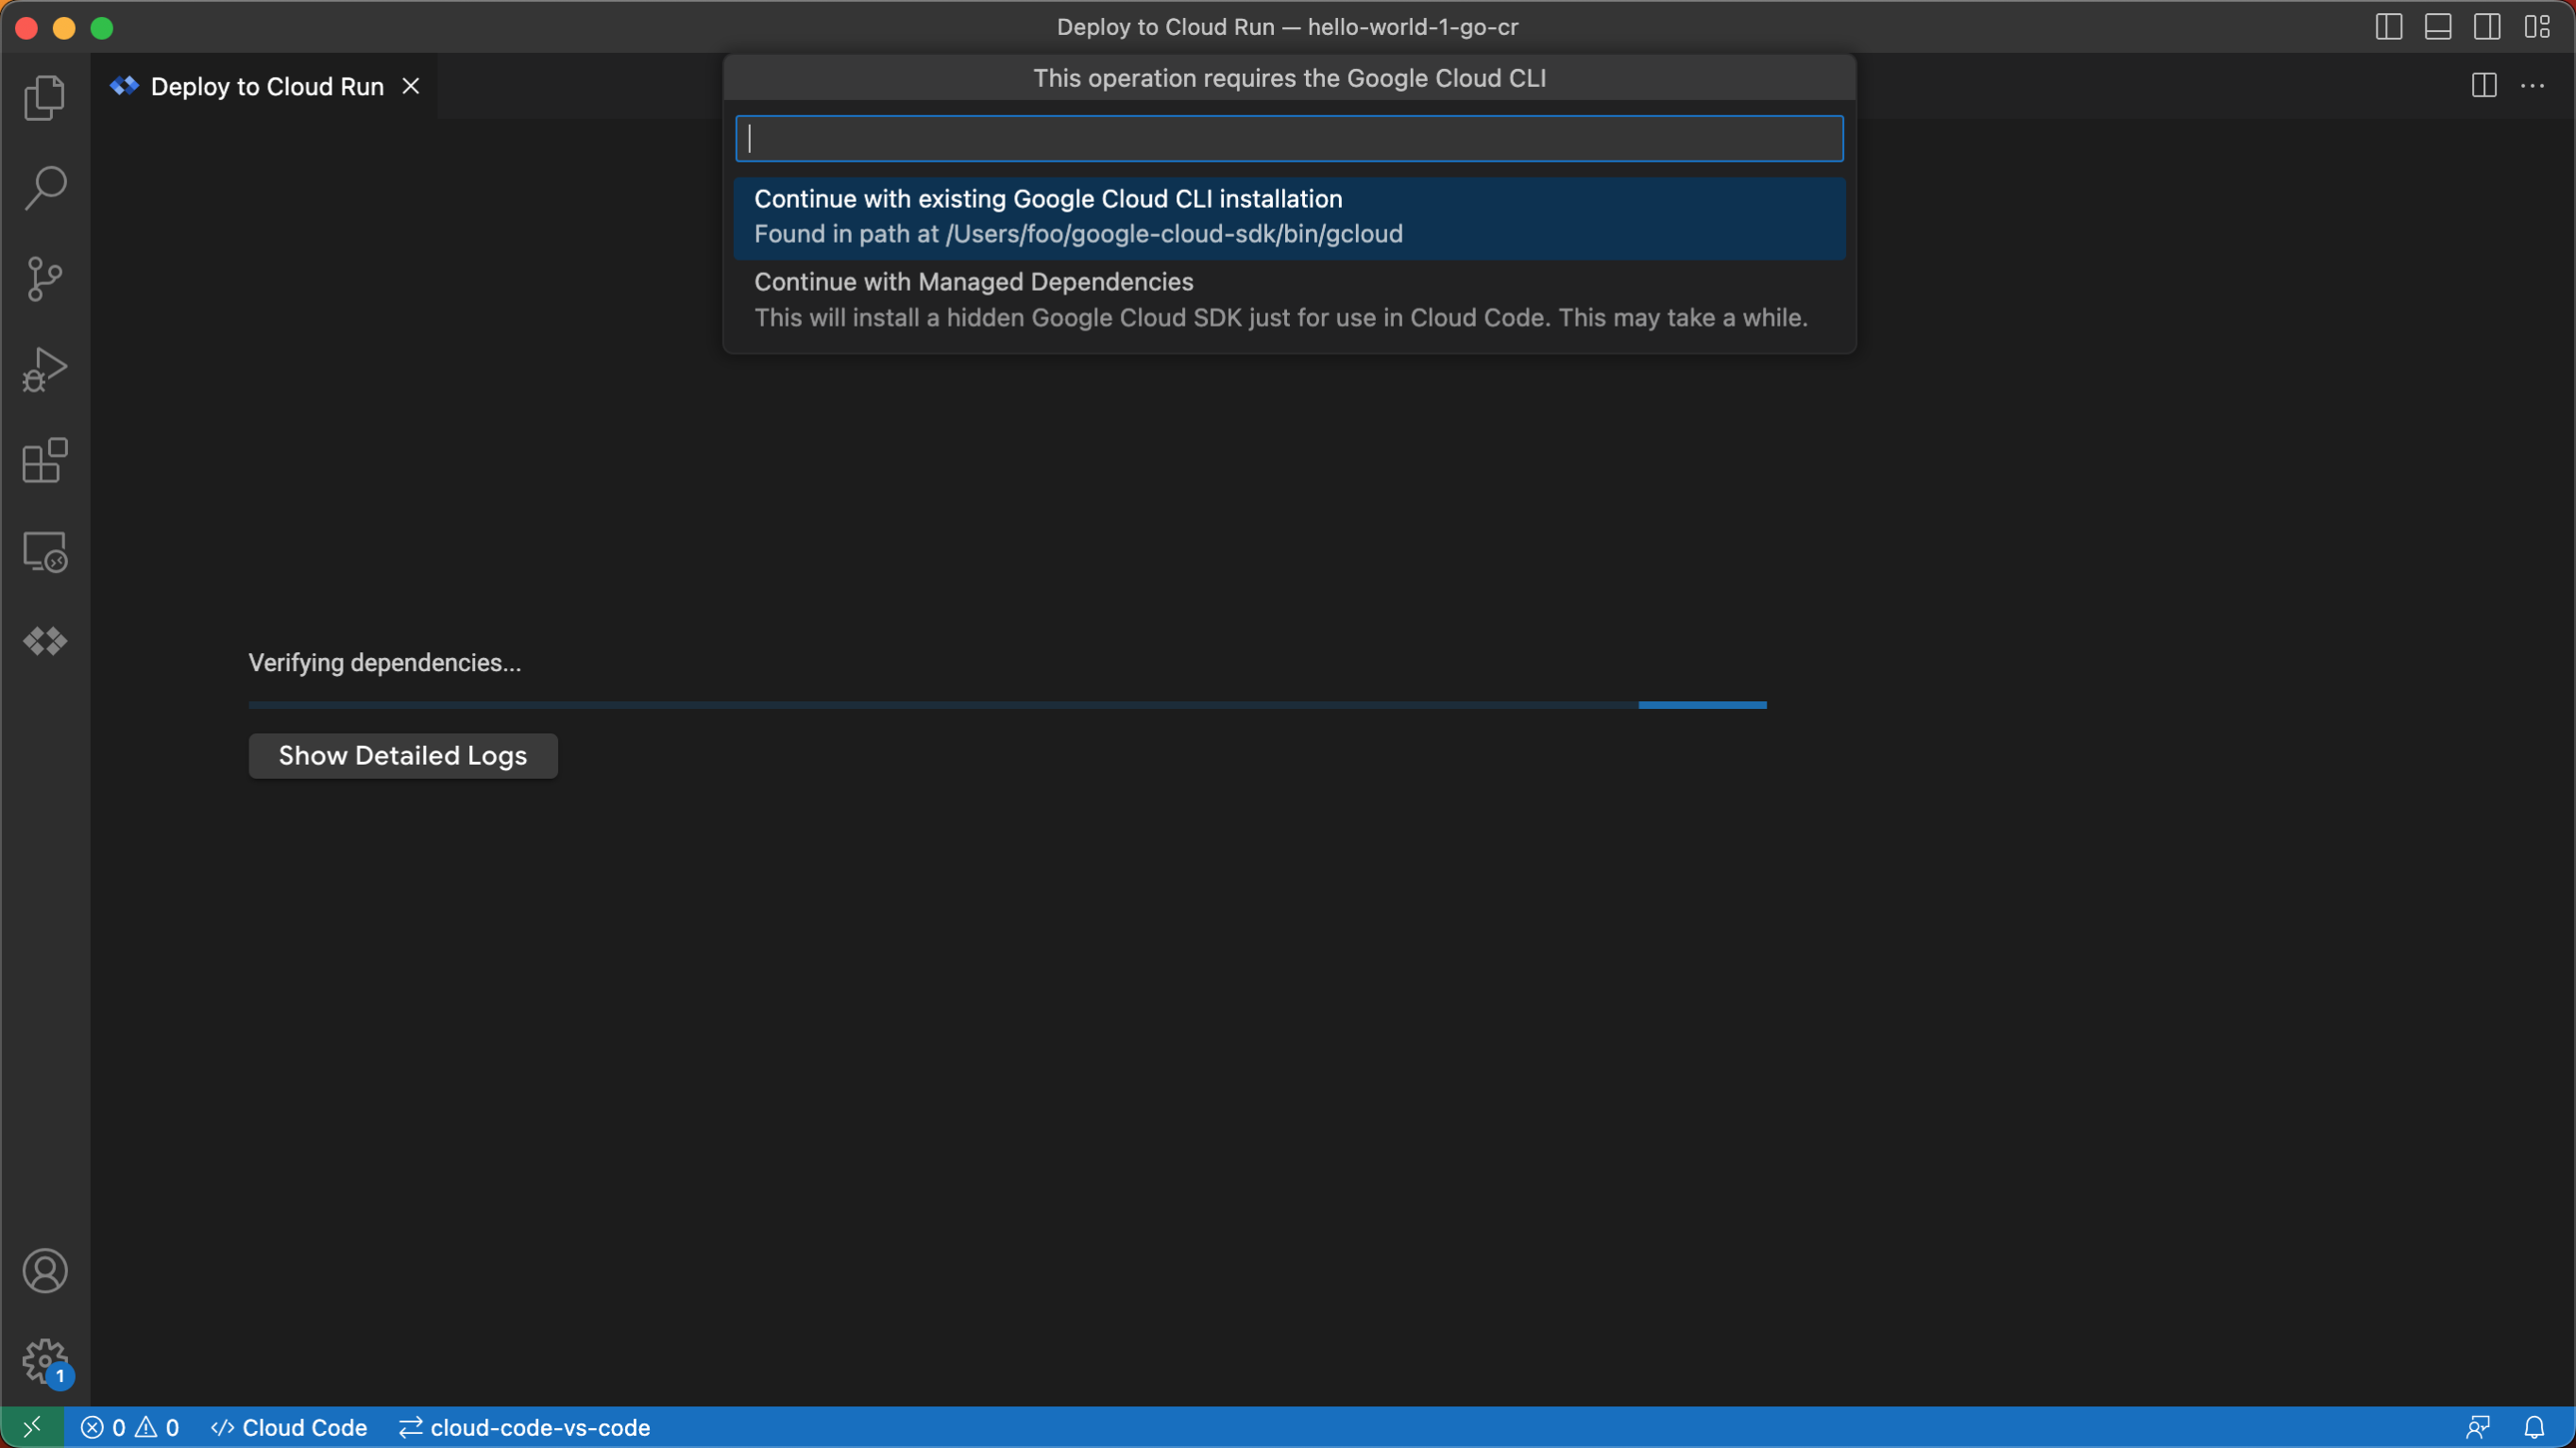Open the Accounts menu icon
The width and height of the screenshot is (2576, 1448).
pyautogui.click(x=45, y=1271)
